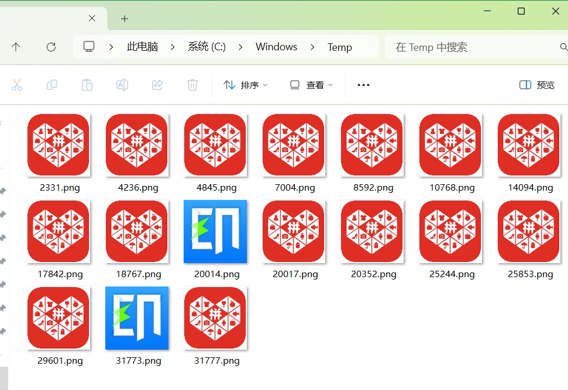This screenshot has width=568, height=390.
Task: Open a new tab with plus button
Action: [x=125, y=19]
